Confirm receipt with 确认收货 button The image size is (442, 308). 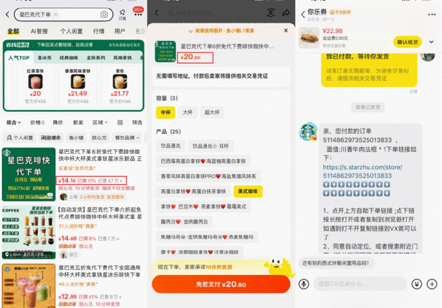407,42
